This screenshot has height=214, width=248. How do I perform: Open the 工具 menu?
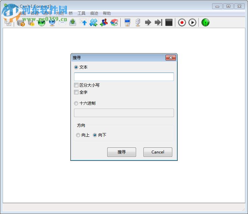[x=81, y=13]
